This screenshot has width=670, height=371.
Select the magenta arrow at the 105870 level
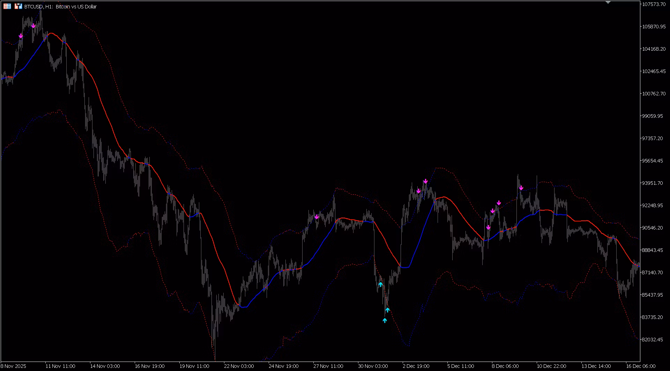33,26
